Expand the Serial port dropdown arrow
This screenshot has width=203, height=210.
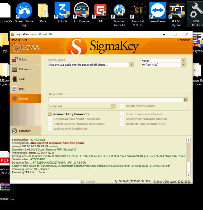131,65
